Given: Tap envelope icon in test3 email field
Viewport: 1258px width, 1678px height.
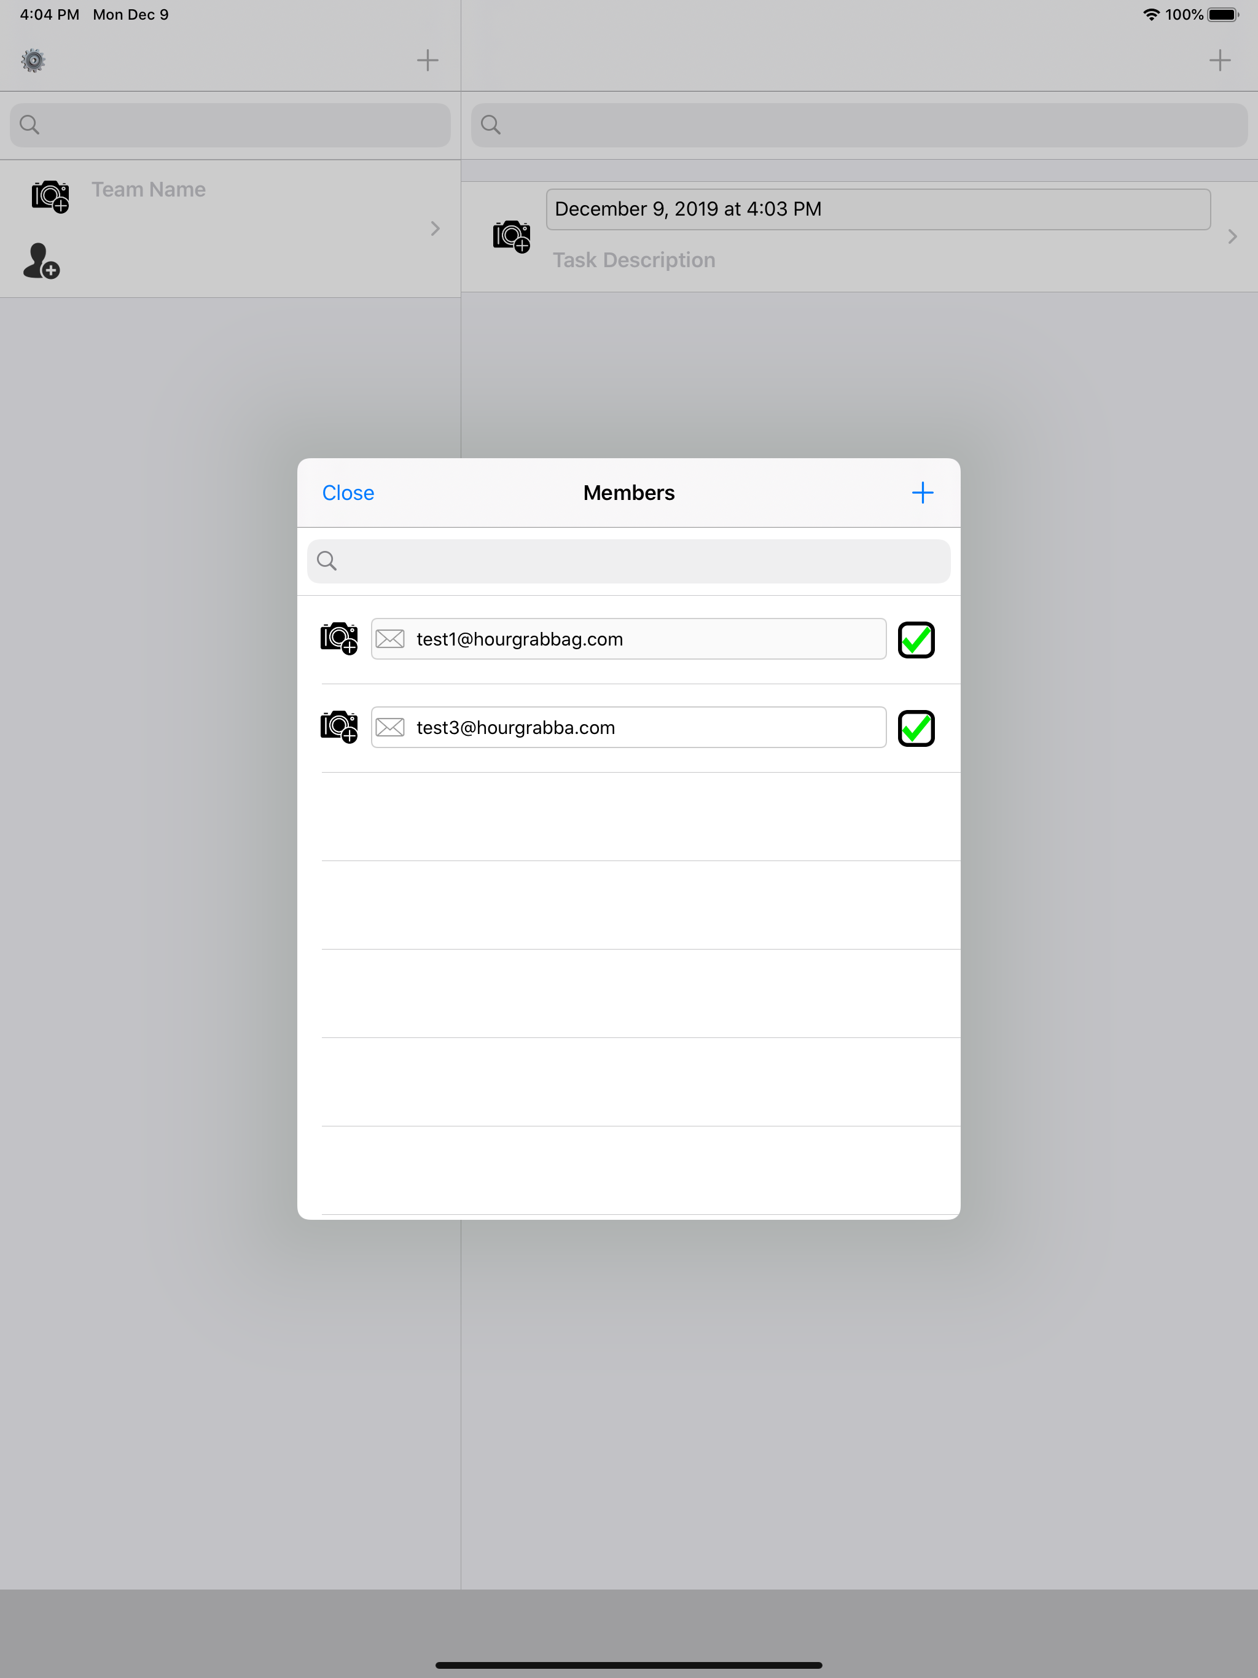Looking at the screenshot, I should tap(390, 727).
